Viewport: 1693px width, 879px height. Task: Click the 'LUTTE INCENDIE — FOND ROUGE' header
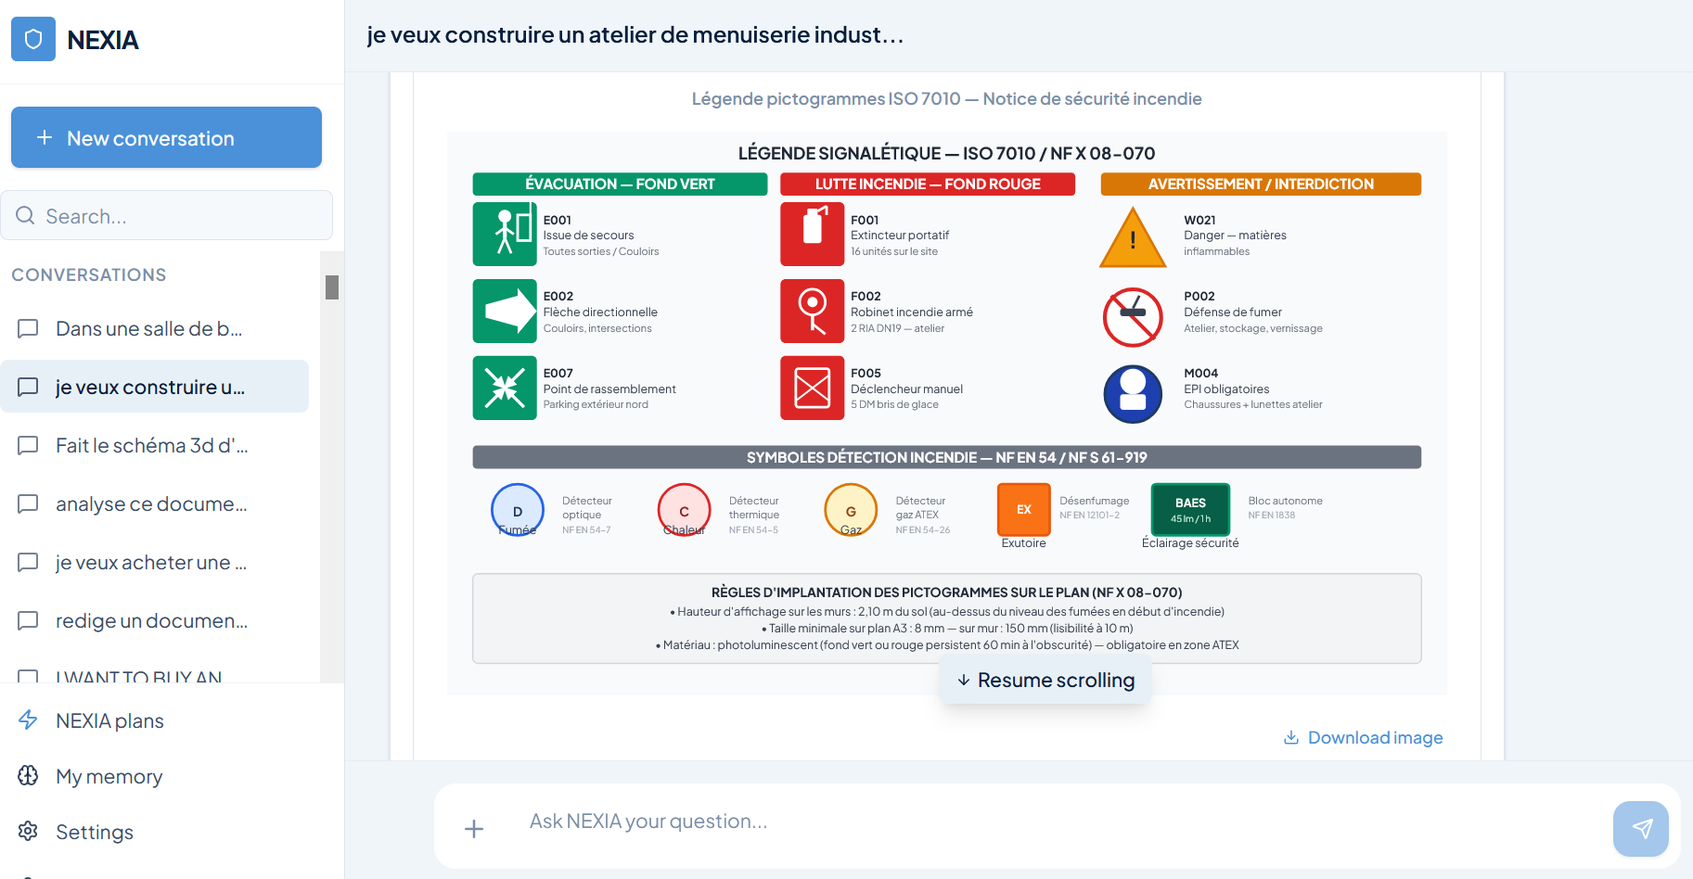tap(928, 184)
